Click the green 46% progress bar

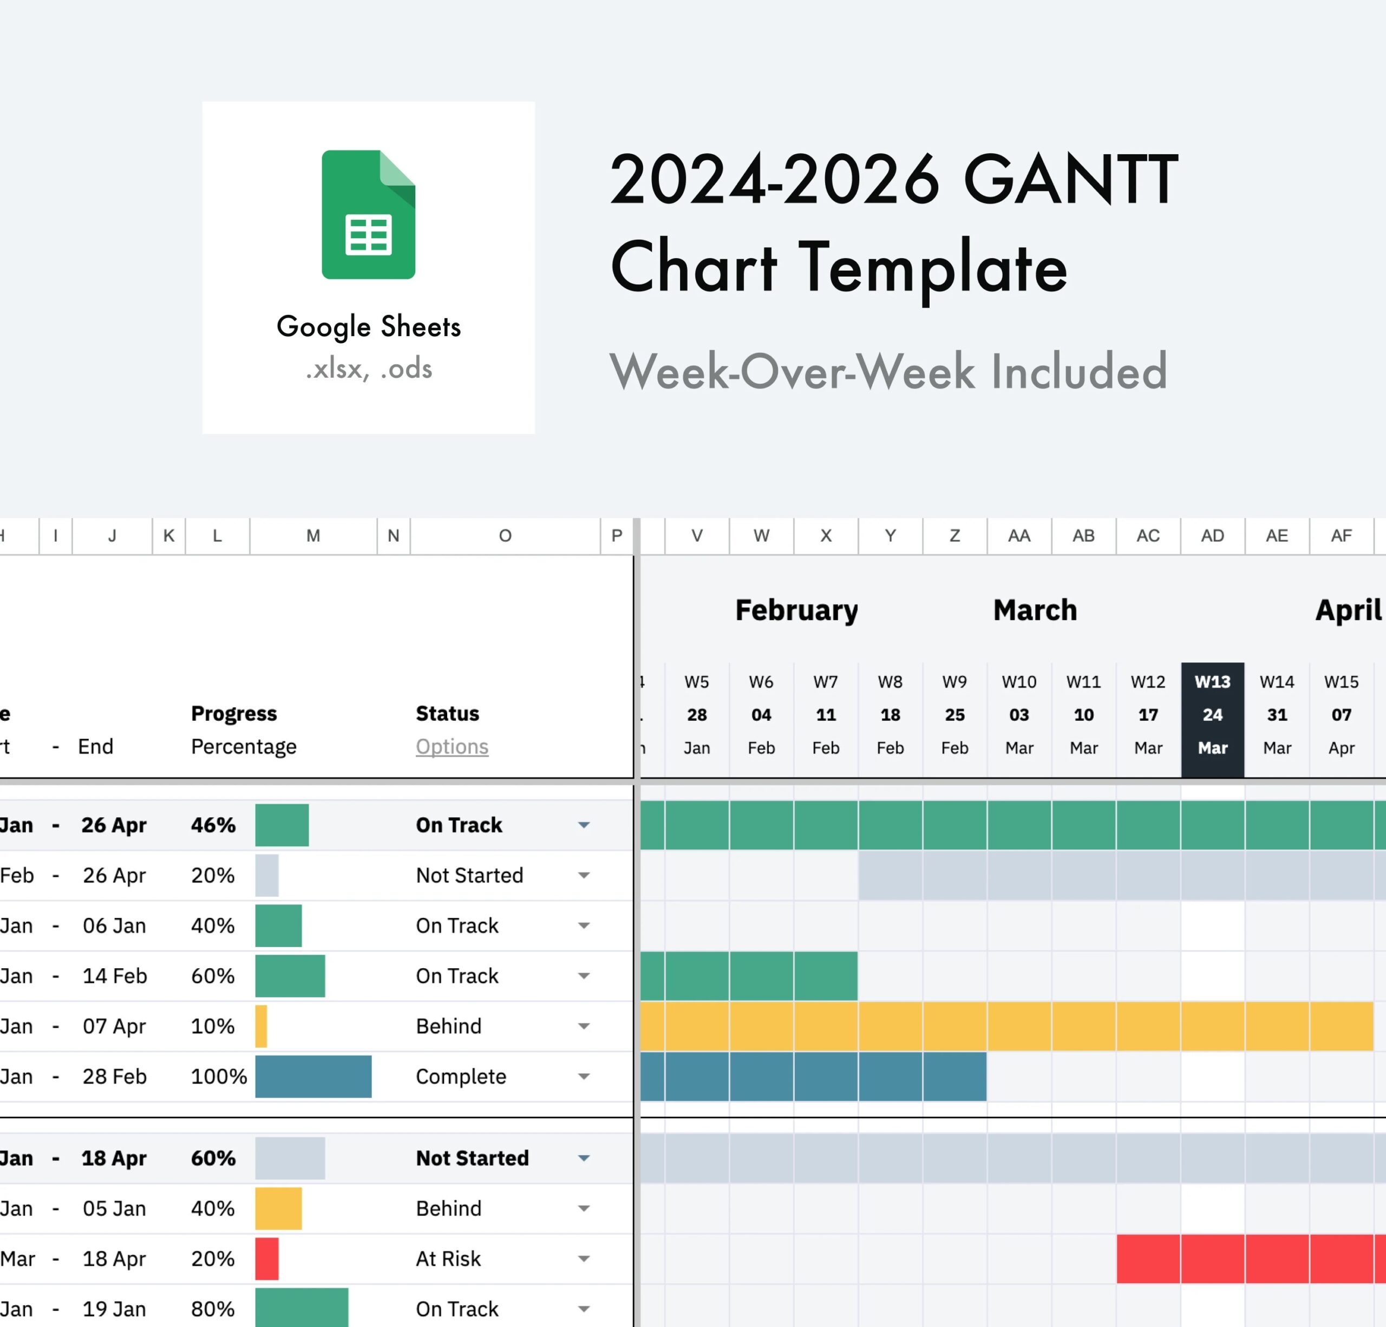coord(282,825)
